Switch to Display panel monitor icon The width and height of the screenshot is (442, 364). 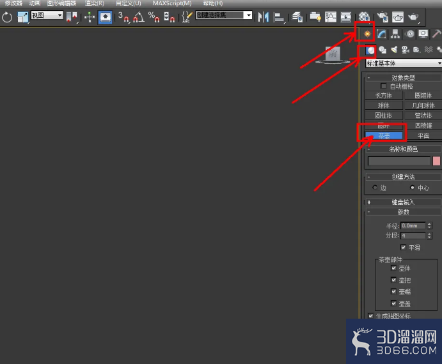(x=423, y=34)
